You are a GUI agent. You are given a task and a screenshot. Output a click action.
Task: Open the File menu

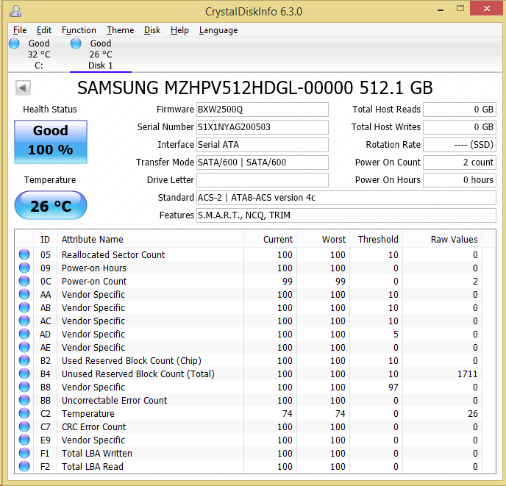click(20, 30)
